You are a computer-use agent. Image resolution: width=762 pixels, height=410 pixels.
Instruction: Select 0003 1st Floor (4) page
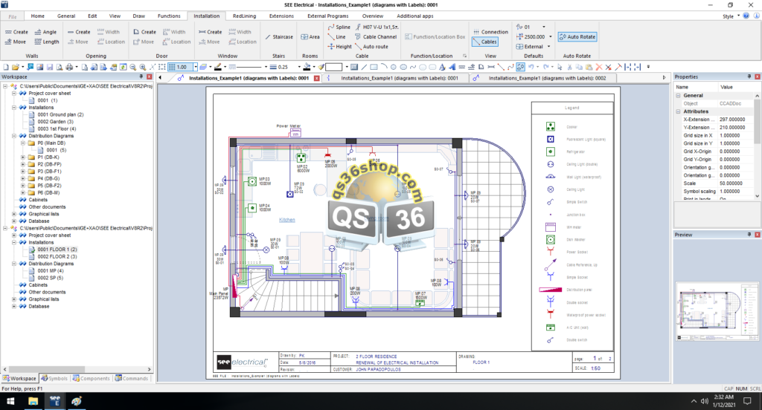(x=57, y=128)
